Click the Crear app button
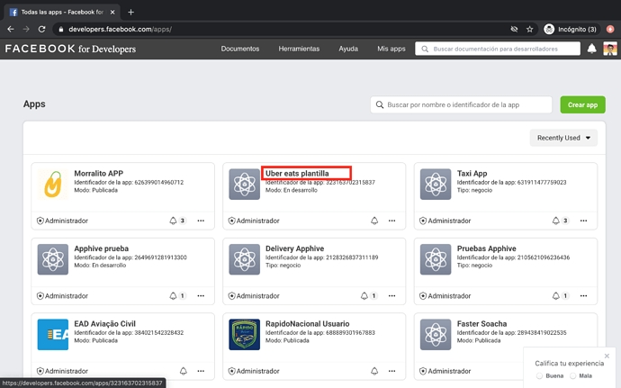The height and width of the screenshot is (388, 621). point(582,105)
